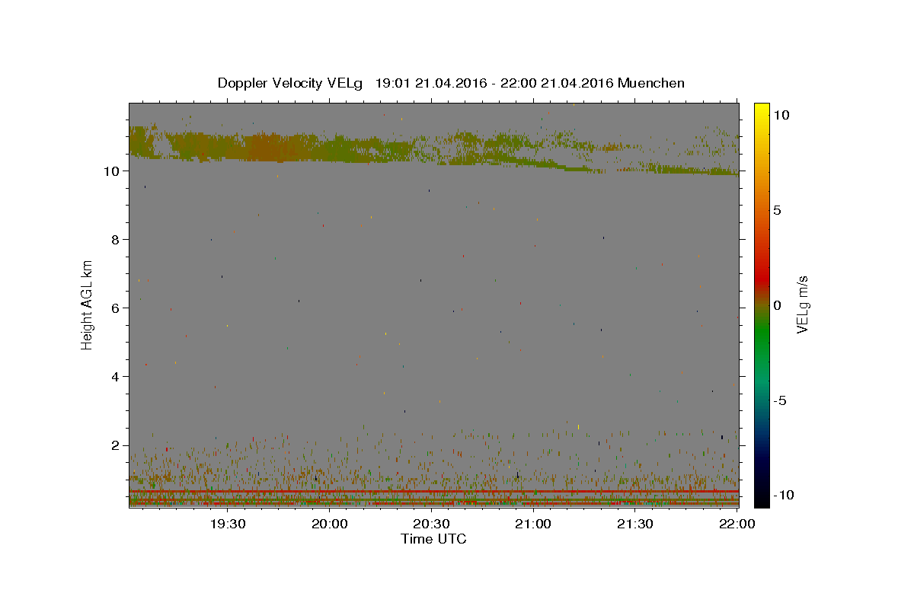
Task: Click the time tick label '20:30'
Action: coord(431,524)
